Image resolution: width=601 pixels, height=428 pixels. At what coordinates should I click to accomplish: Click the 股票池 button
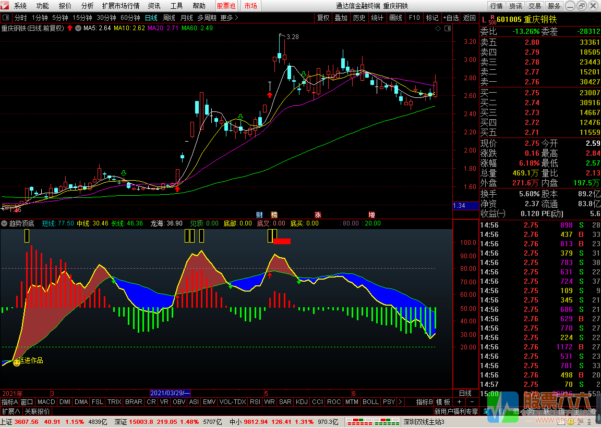click(226, 6)
